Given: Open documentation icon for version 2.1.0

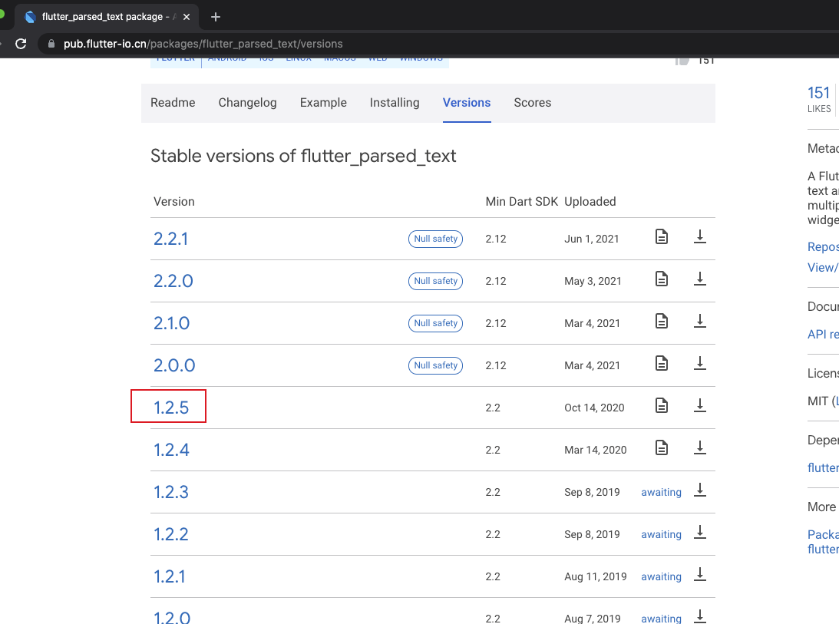Looking at the screenshot, I should tap(661, 322).
